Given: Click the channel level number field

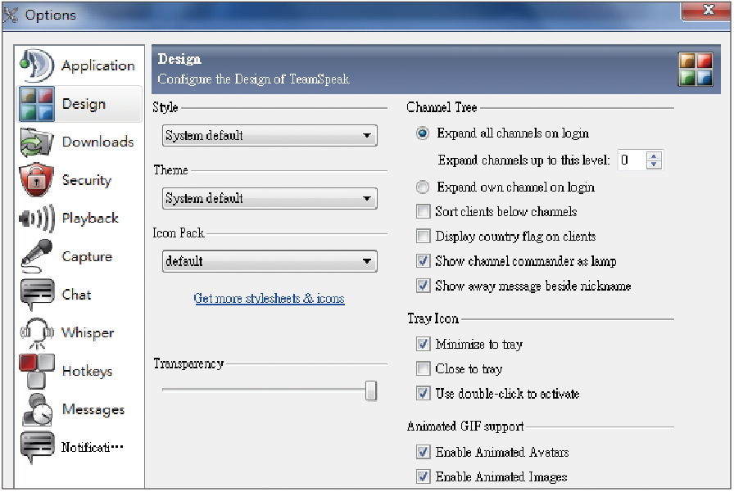Looking at the screenshot, I should coord(631,160).
